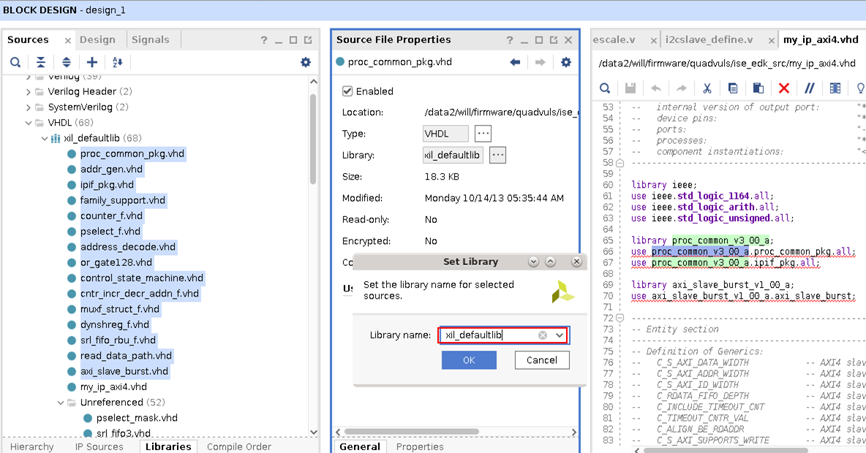Select read_data_path.vhd source file
Screen dimensions: 866x453
point(126,356)
